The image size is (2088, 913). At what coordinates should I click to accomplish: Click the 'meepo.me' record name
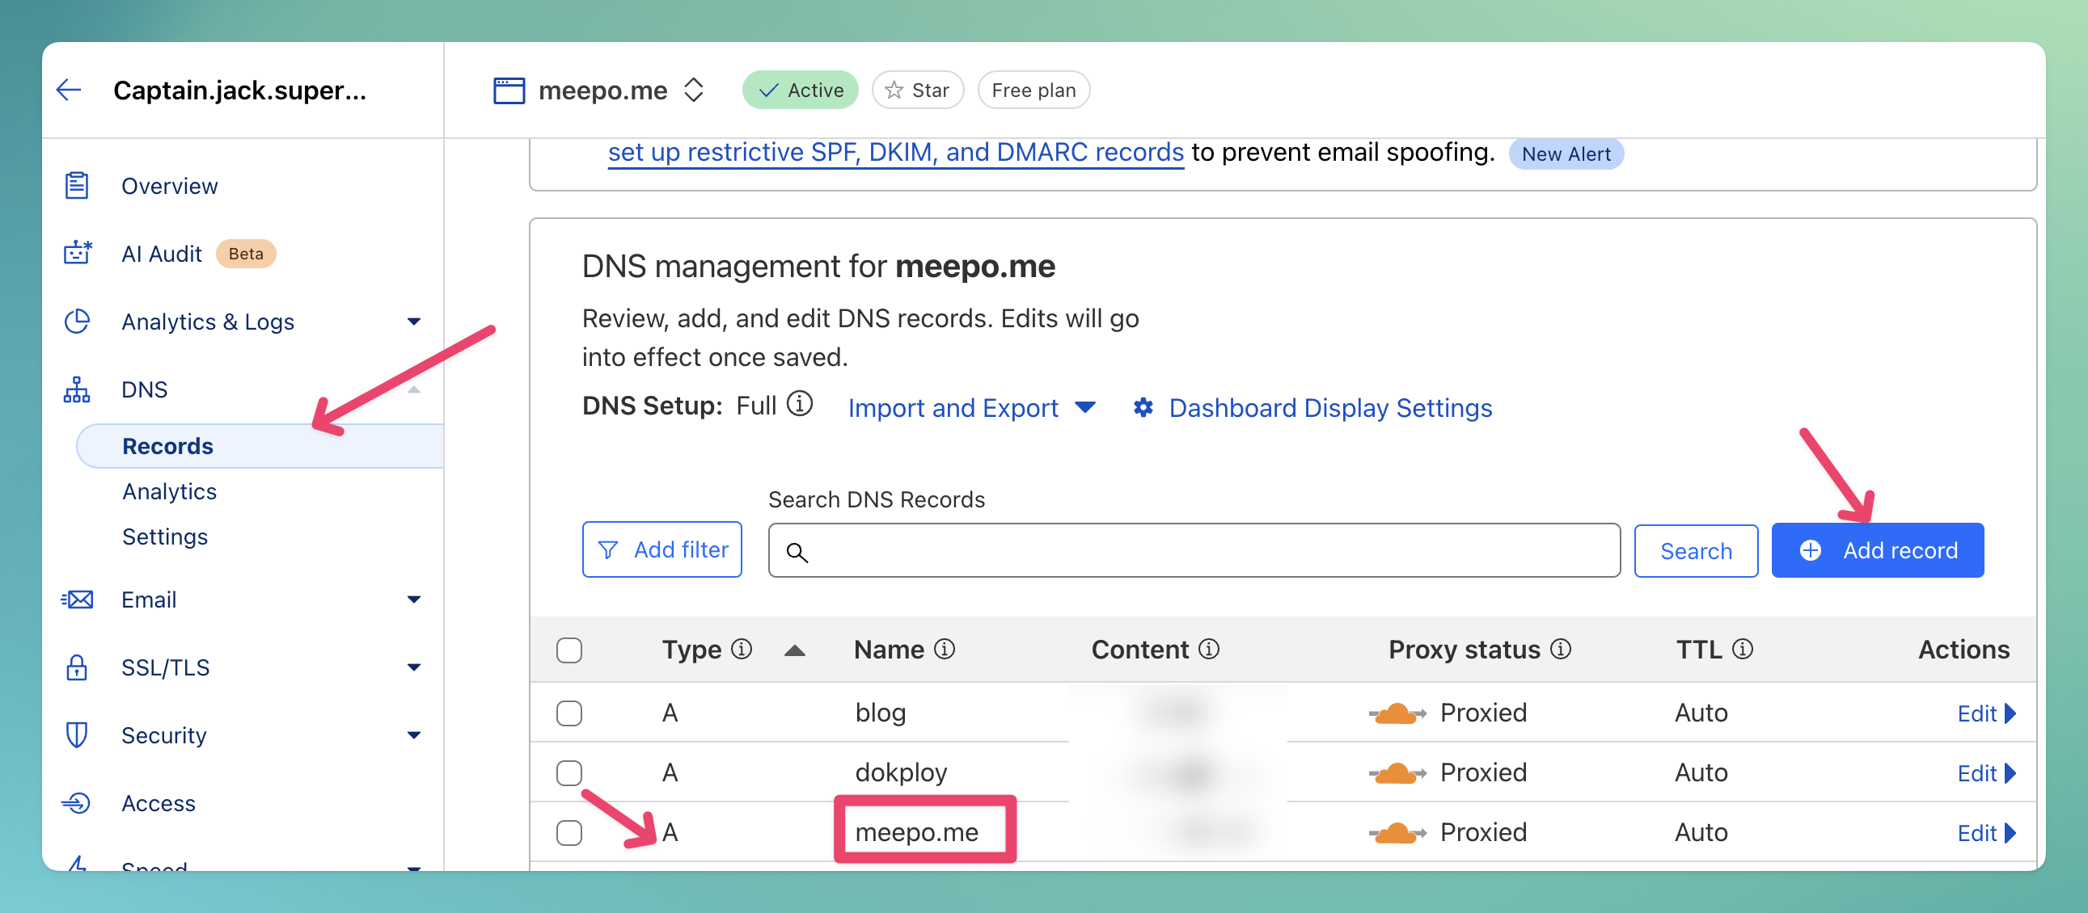917,832
